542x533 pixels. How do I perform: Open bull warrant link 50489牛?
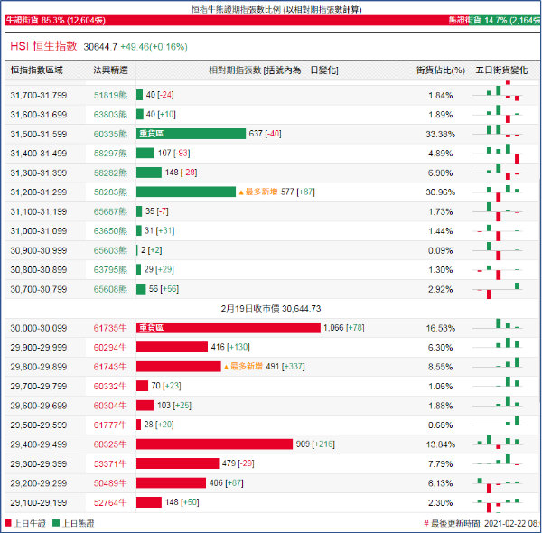(x=110, y=483)
